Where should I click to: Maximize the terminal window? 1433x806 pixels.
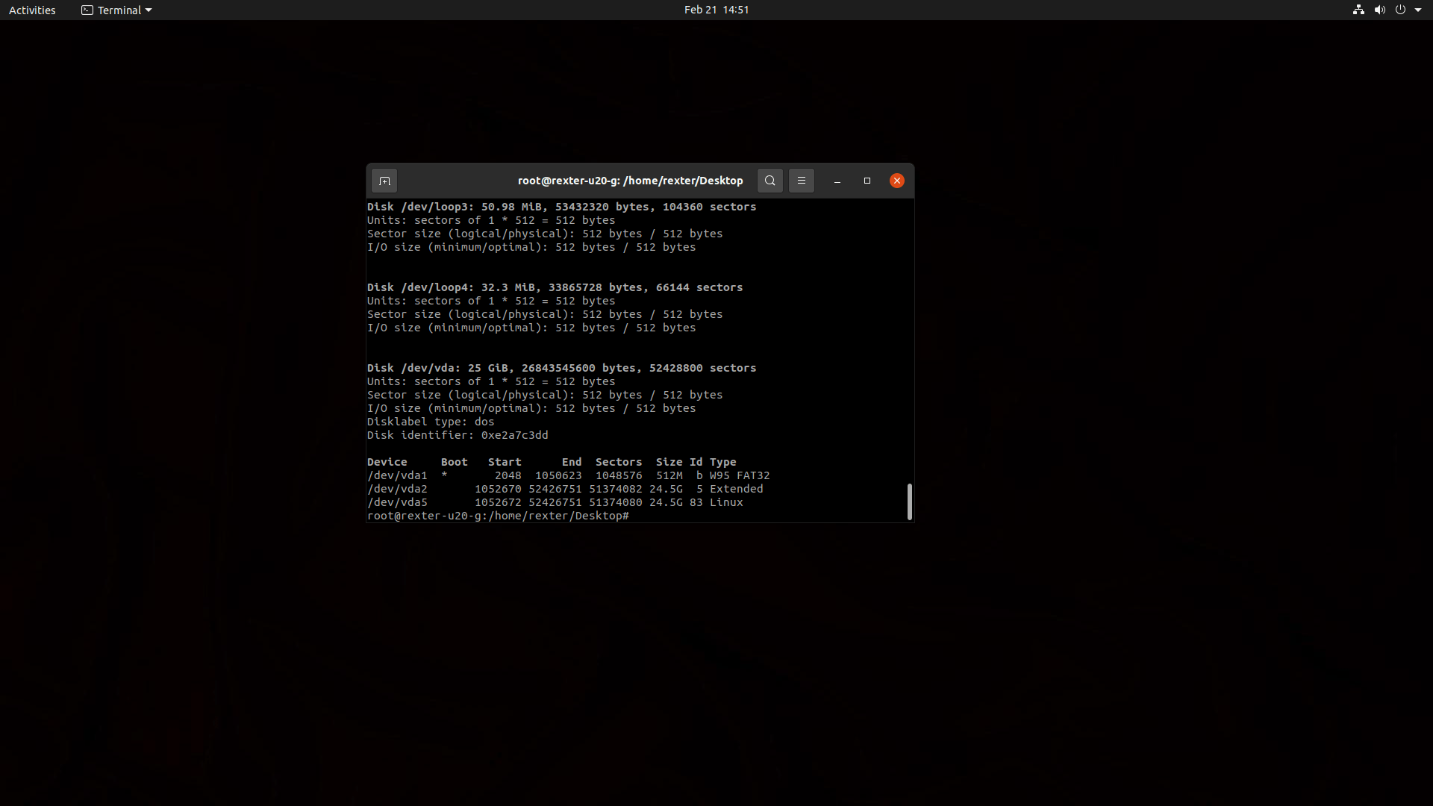click(867, 181)
